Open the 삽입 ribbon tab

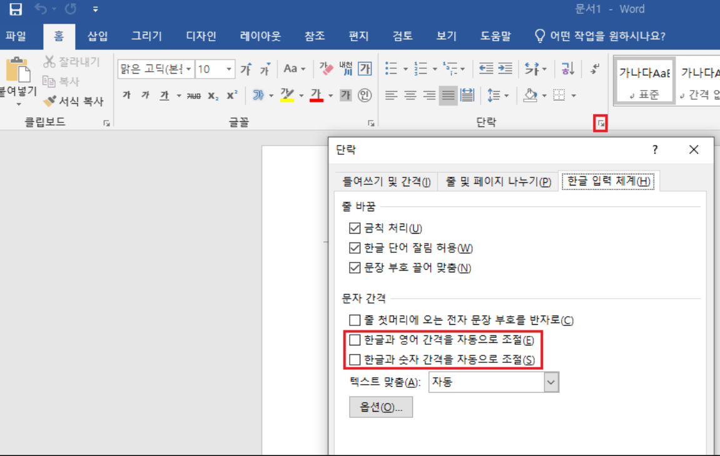coord(98,36)
